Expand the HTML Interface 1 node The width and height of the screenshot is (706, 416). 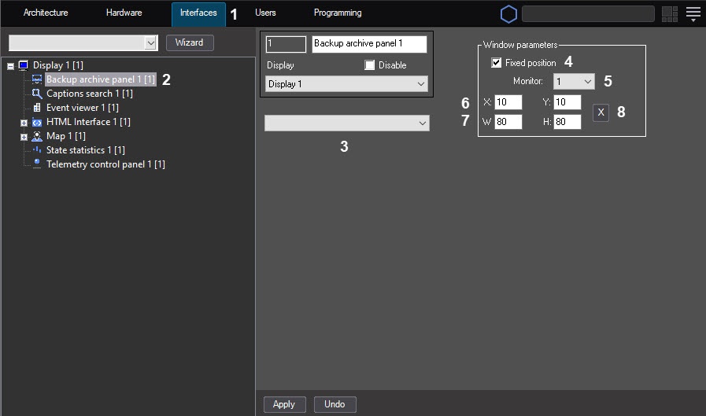24,123
